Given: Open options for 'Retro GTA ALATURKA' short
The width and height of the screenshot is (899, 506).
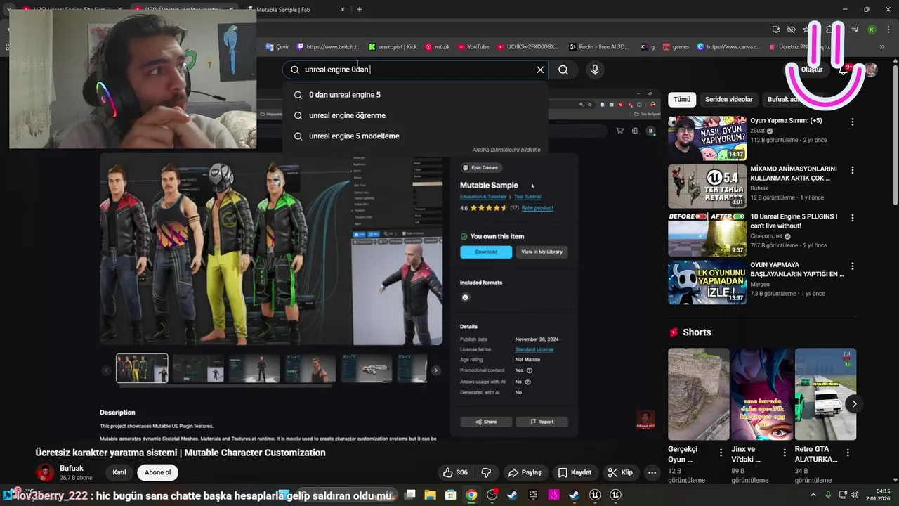Looking at the screenshot, I should pos(848,453).
